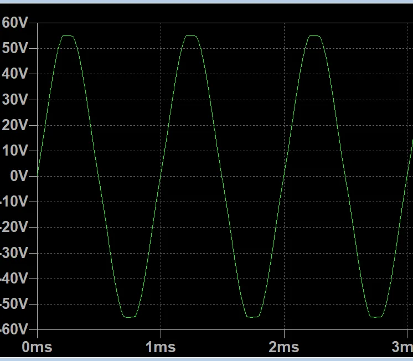Click the 0ms time axis label

37,348
